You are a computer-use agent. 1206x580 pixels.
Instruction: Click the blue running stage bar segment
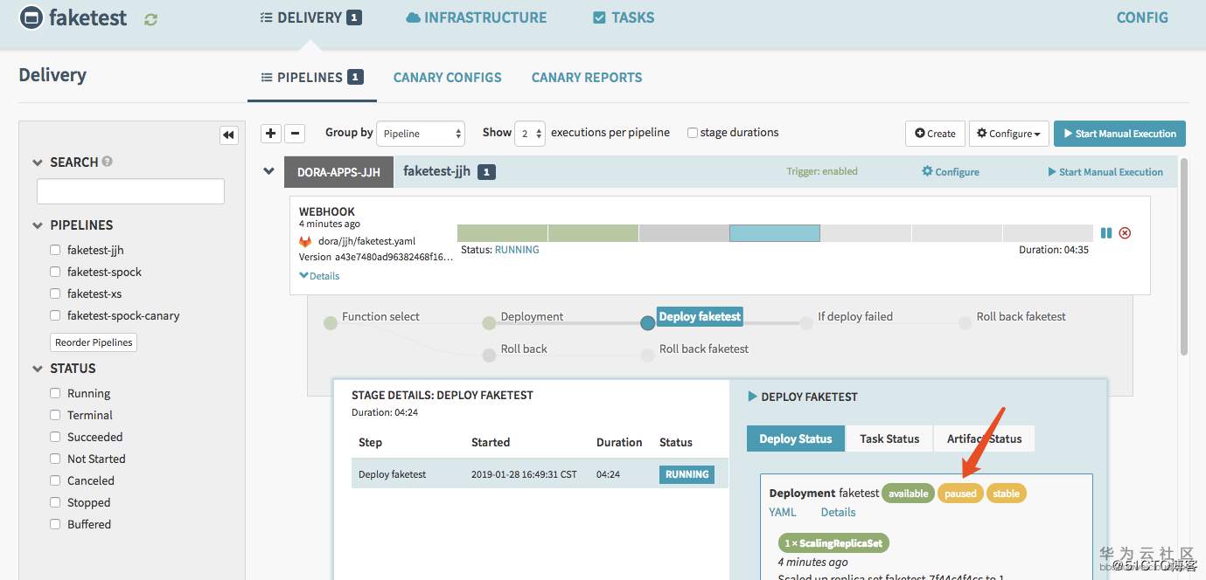point(774,233)
